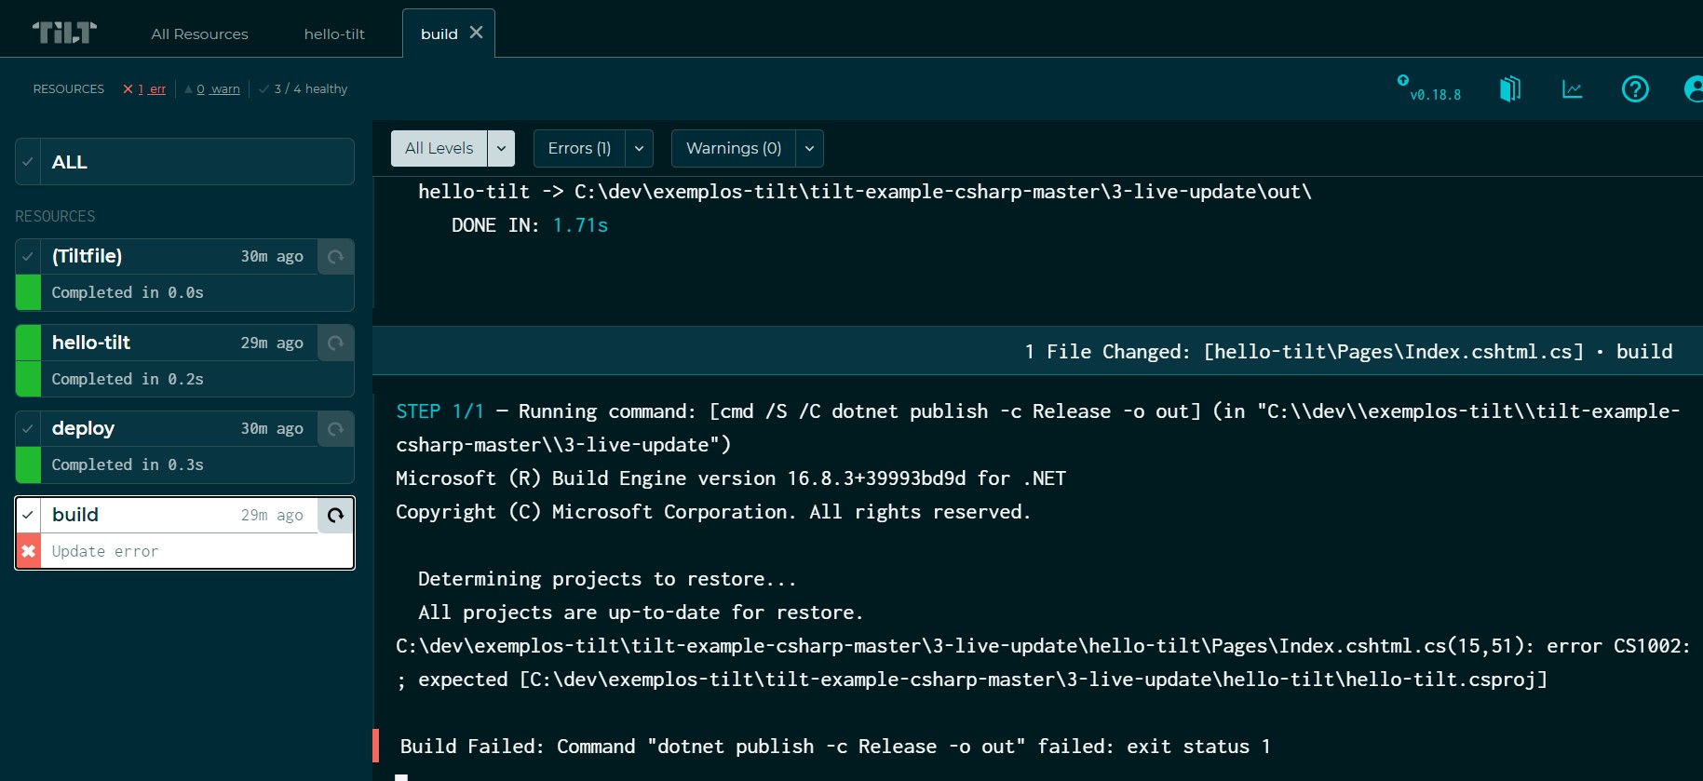Click the hello-tilt output path log line

click(x=865, y=192)
